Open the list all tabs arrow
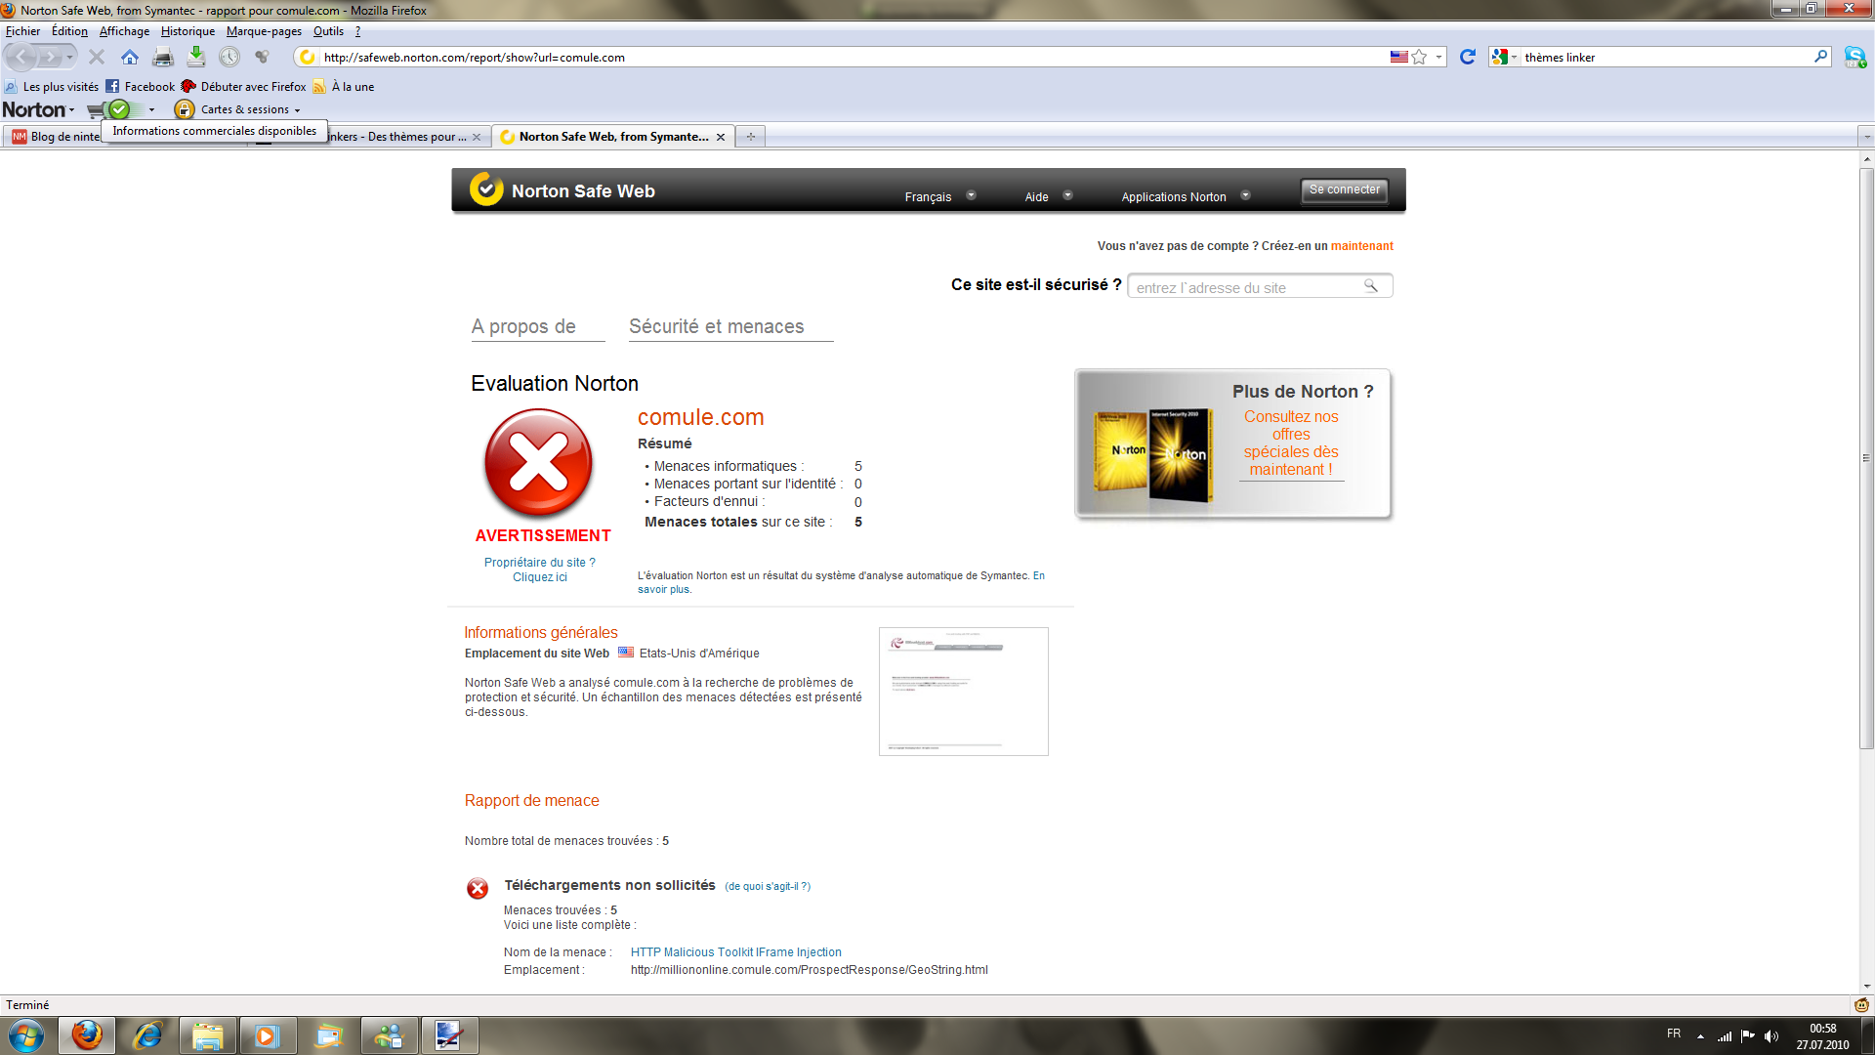 (1866, 137)
